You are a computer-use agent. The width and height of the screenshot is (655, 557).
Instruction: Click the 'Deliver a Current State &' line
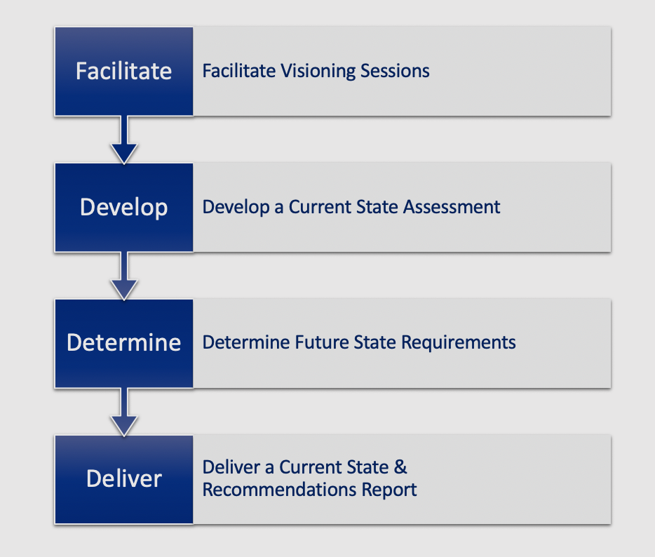point(305,467)
